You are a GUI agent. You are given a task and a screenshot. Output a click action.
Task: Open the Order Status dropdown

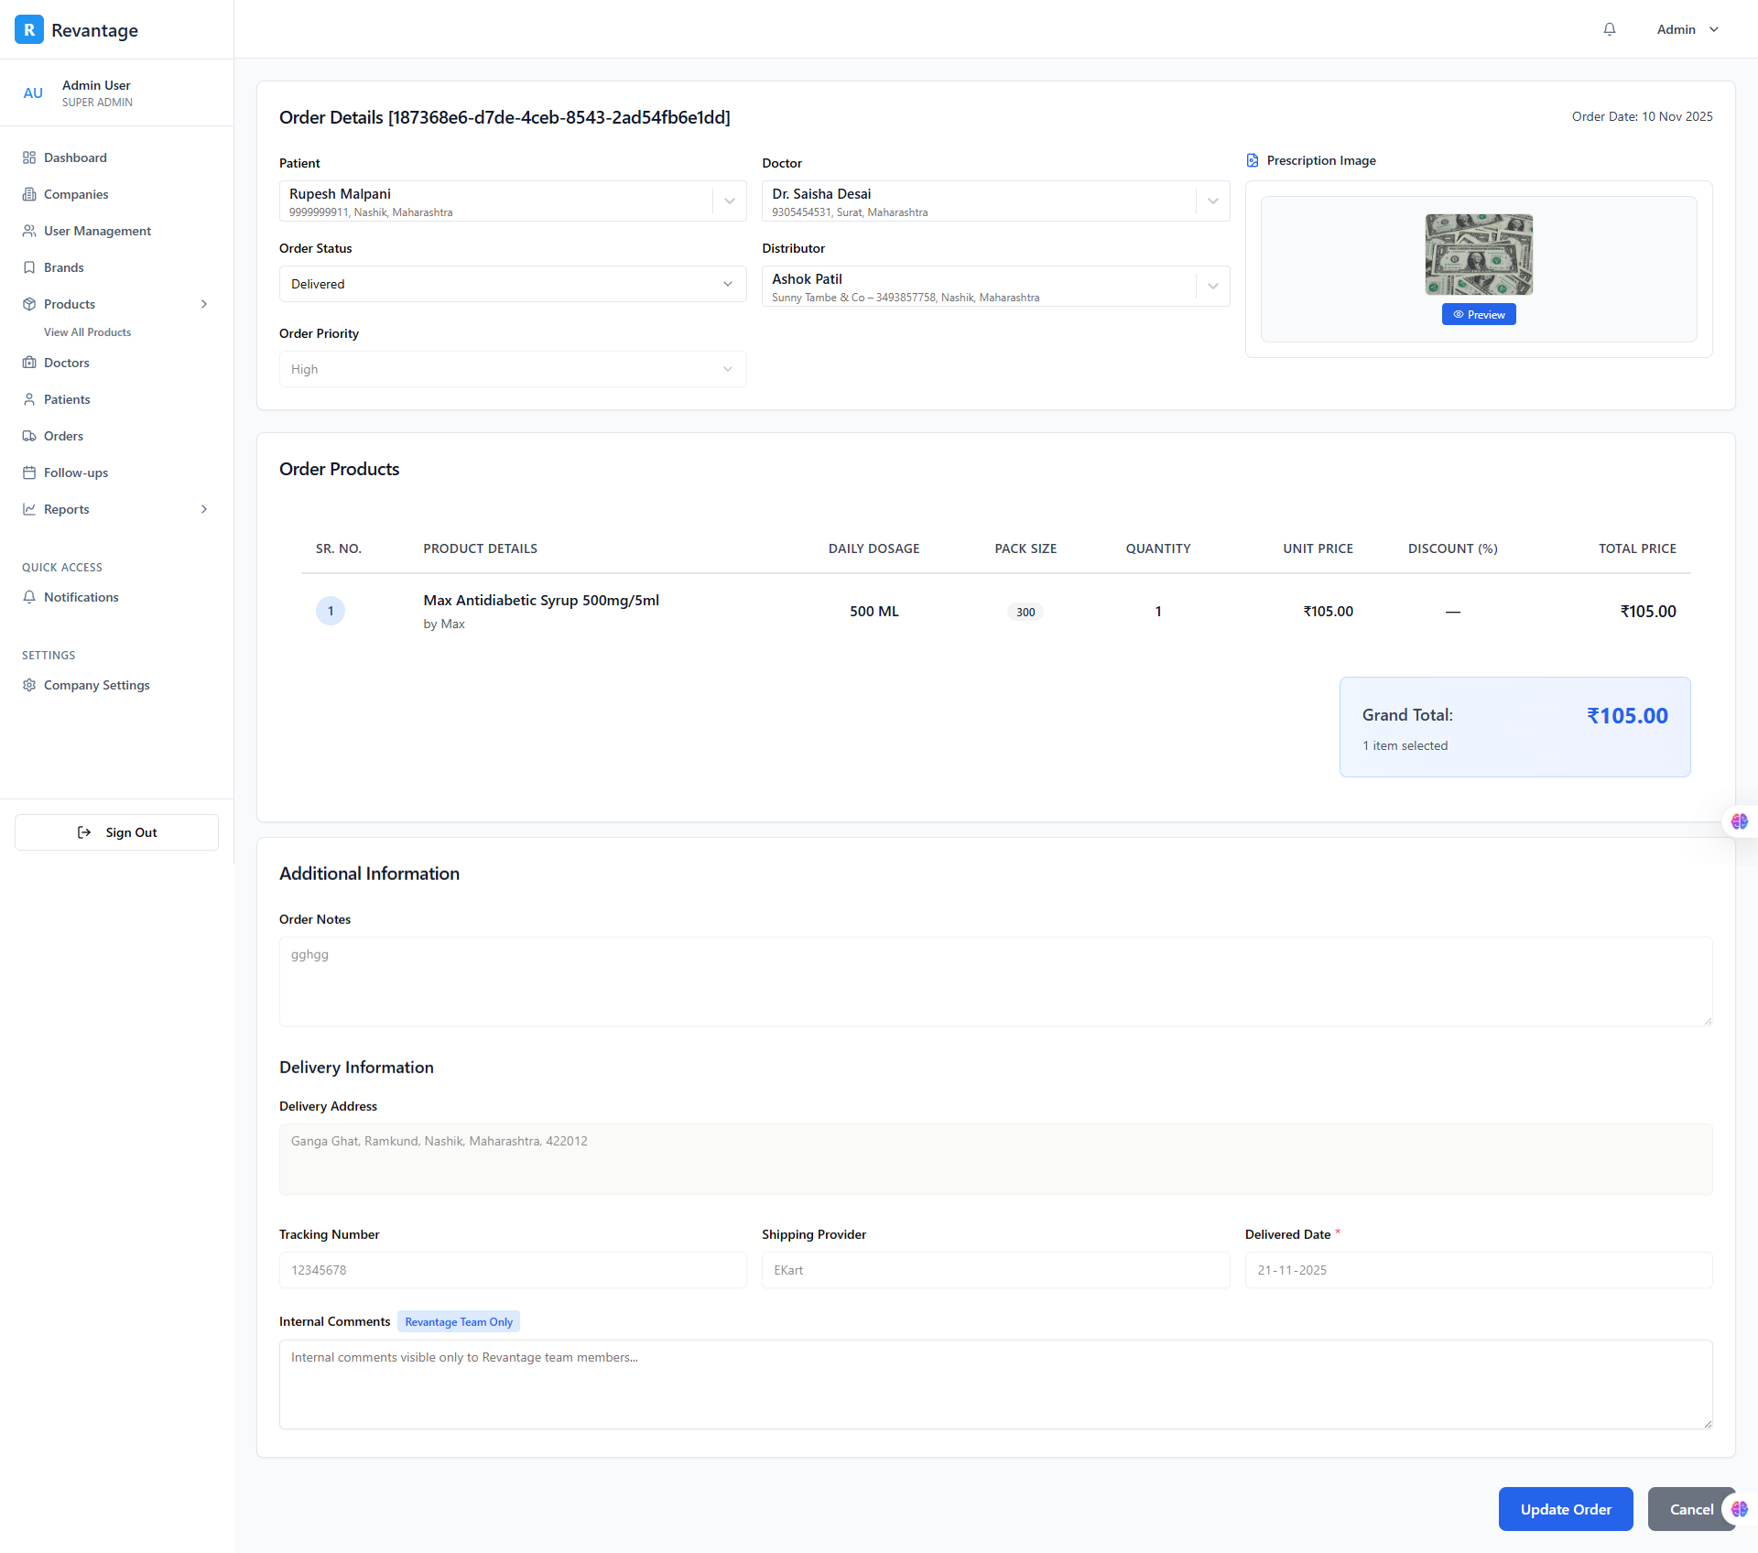pos(512,284)
